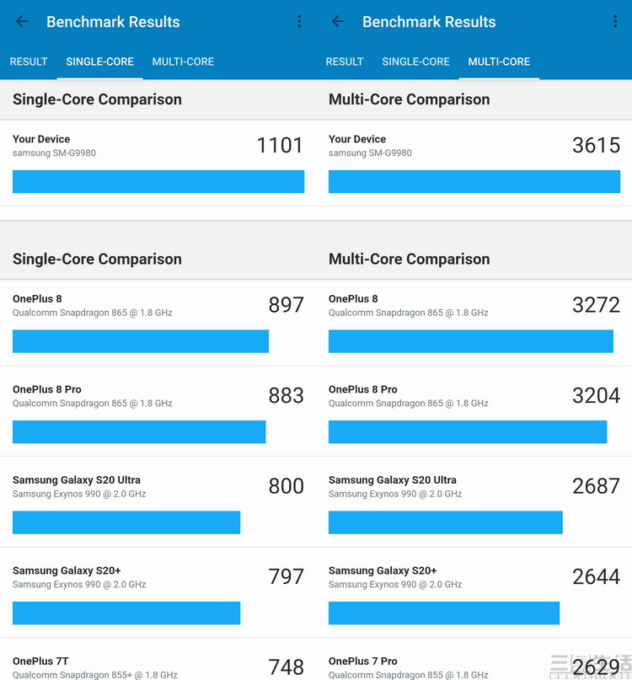Click the OnePlus 8 single-core score bar
Image resolution: width=632 pixels, height=680 pixels.
141,341
